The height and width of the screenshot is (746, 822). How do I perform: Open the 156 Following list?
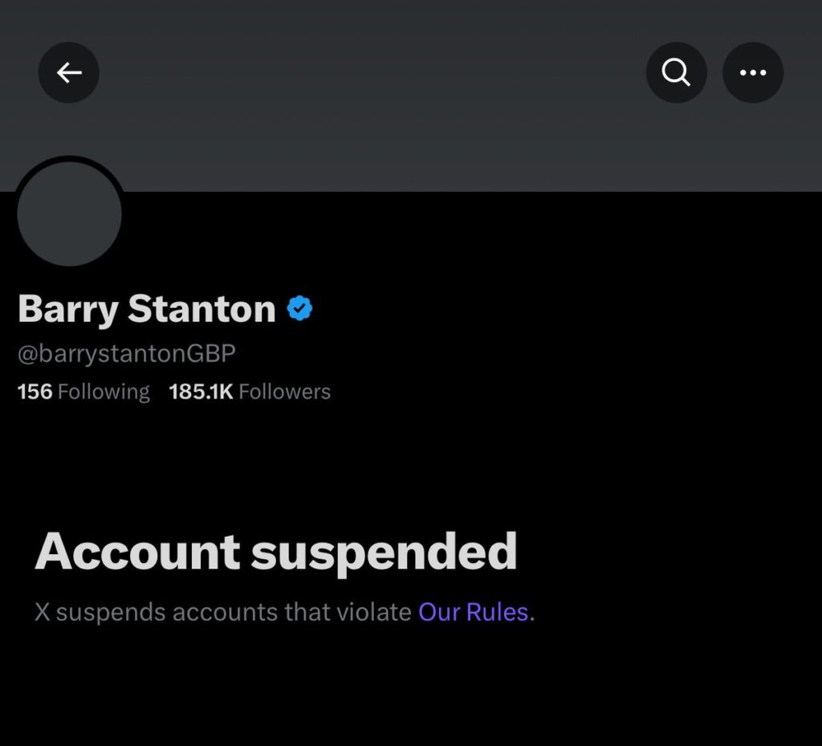click(83, 392)
